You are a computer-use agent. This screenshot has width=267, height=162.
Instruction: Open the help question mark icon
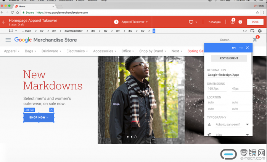[x=240, y=22]
